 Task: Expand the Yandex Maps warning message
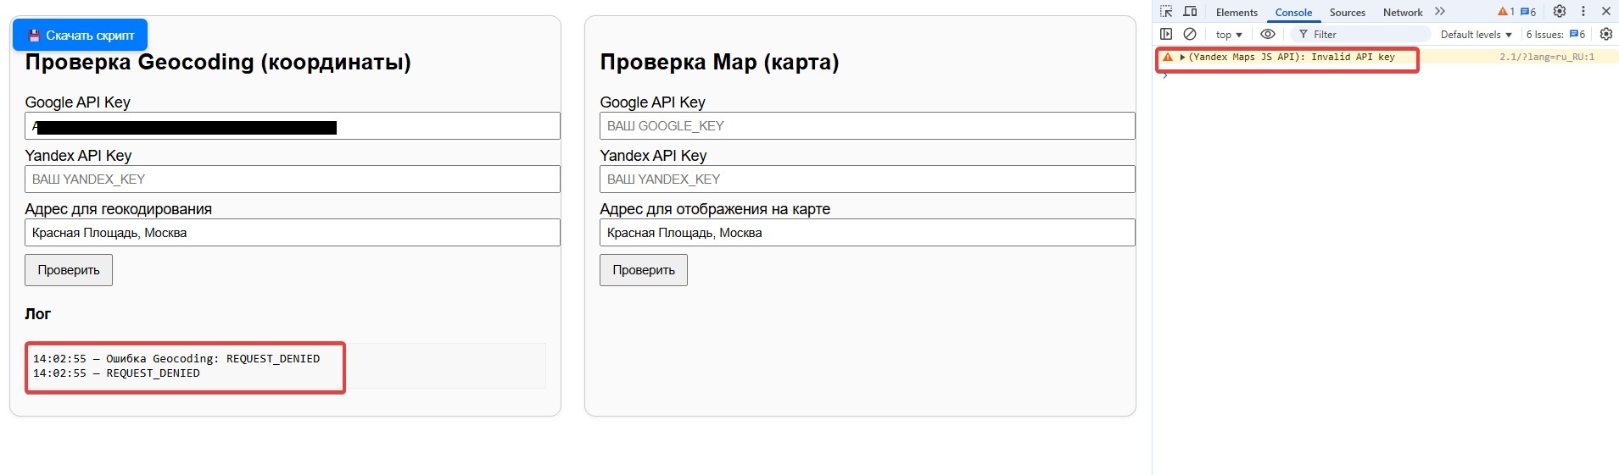(x=1182, y=58)
